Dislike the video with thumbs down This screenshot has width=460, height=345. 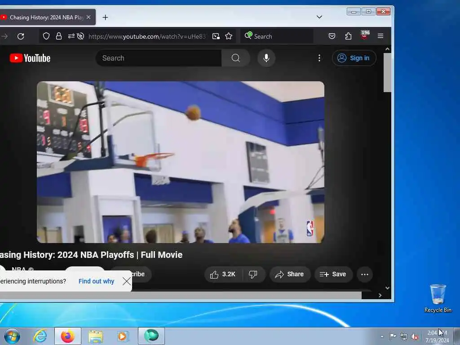(253, 274)
